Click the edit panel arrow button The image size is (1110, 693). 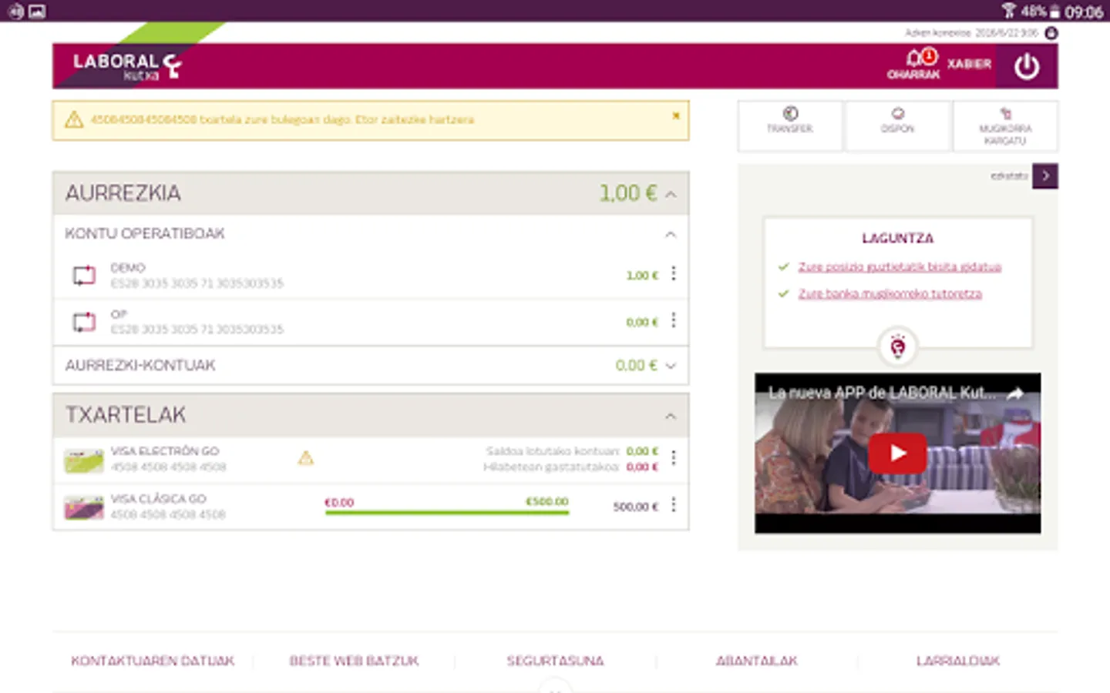[1045, 176]
